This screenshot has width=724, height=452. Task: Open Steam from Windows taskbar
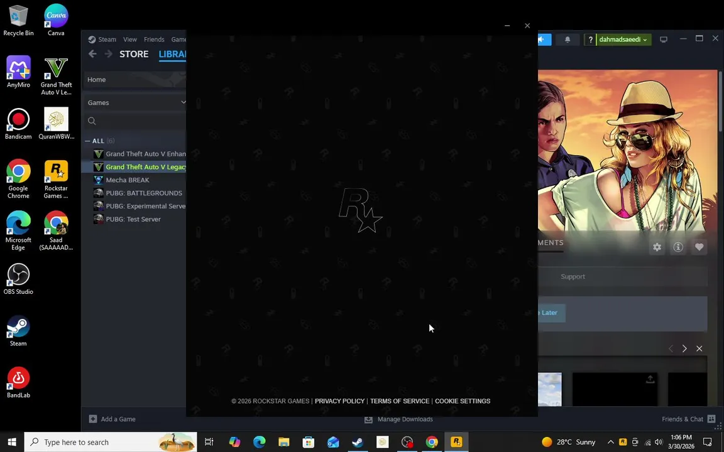pos(358,442)
